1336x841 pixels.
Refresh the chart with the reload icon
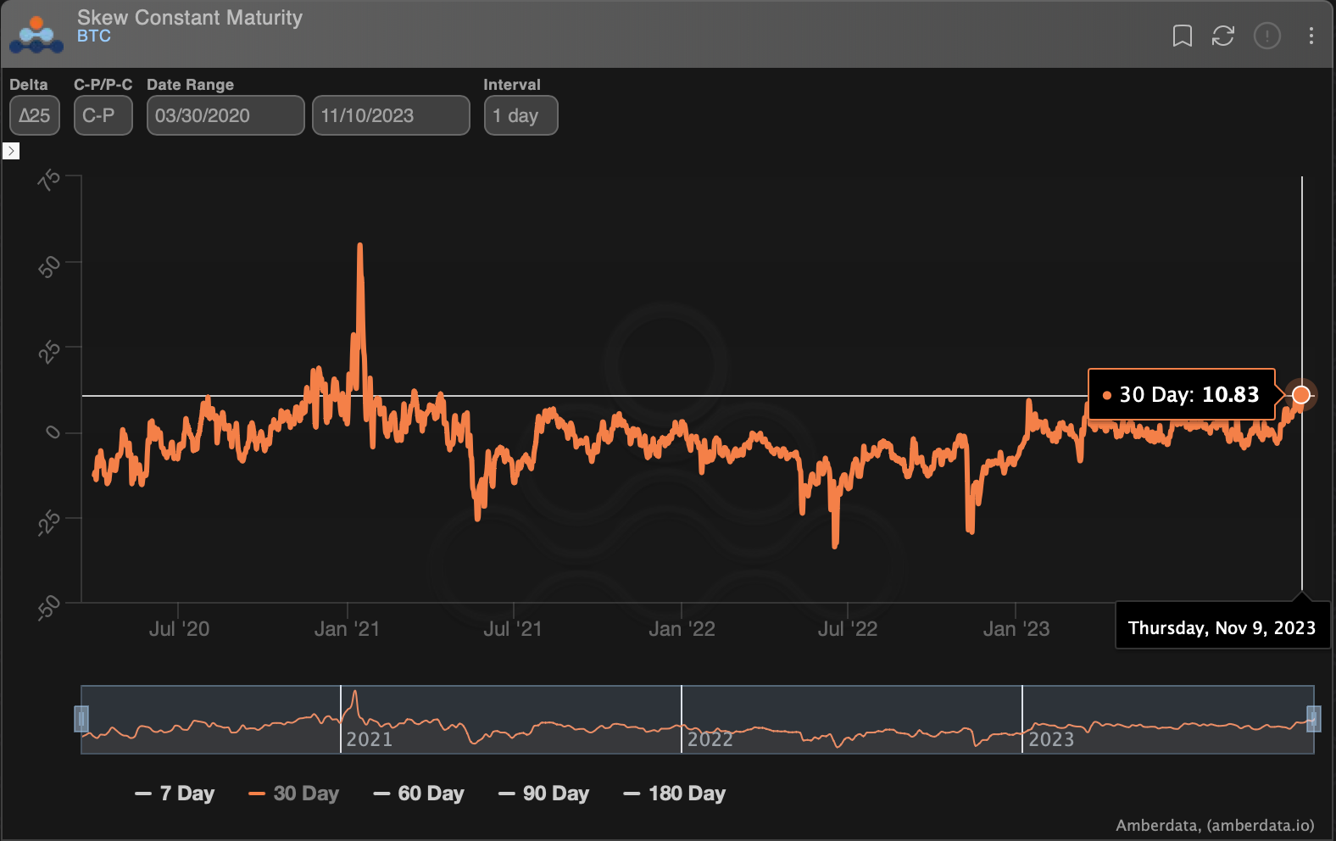(1222, 36)
